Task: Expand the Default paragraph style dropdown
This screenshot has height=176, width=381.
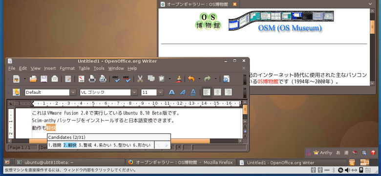Action: click(x=73, y=92)
